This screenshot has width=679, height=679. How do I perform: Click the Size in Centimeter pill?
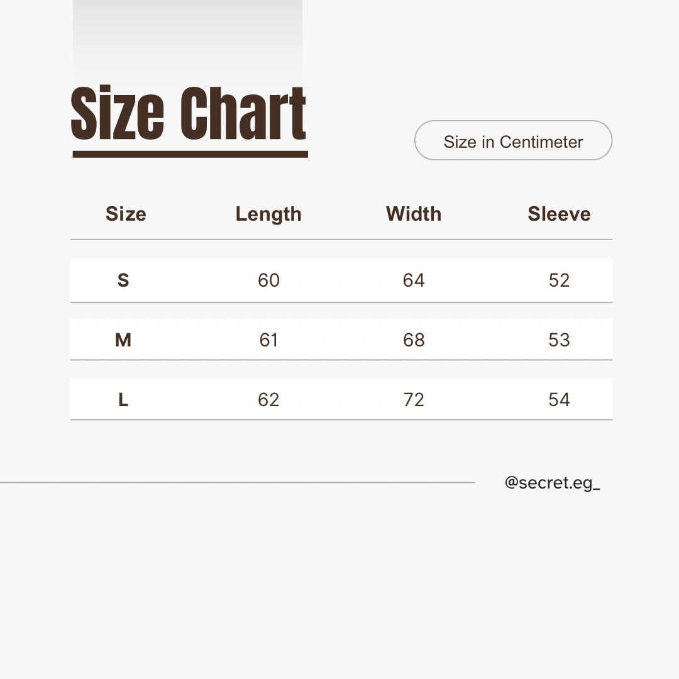click(x=513, y=141)
